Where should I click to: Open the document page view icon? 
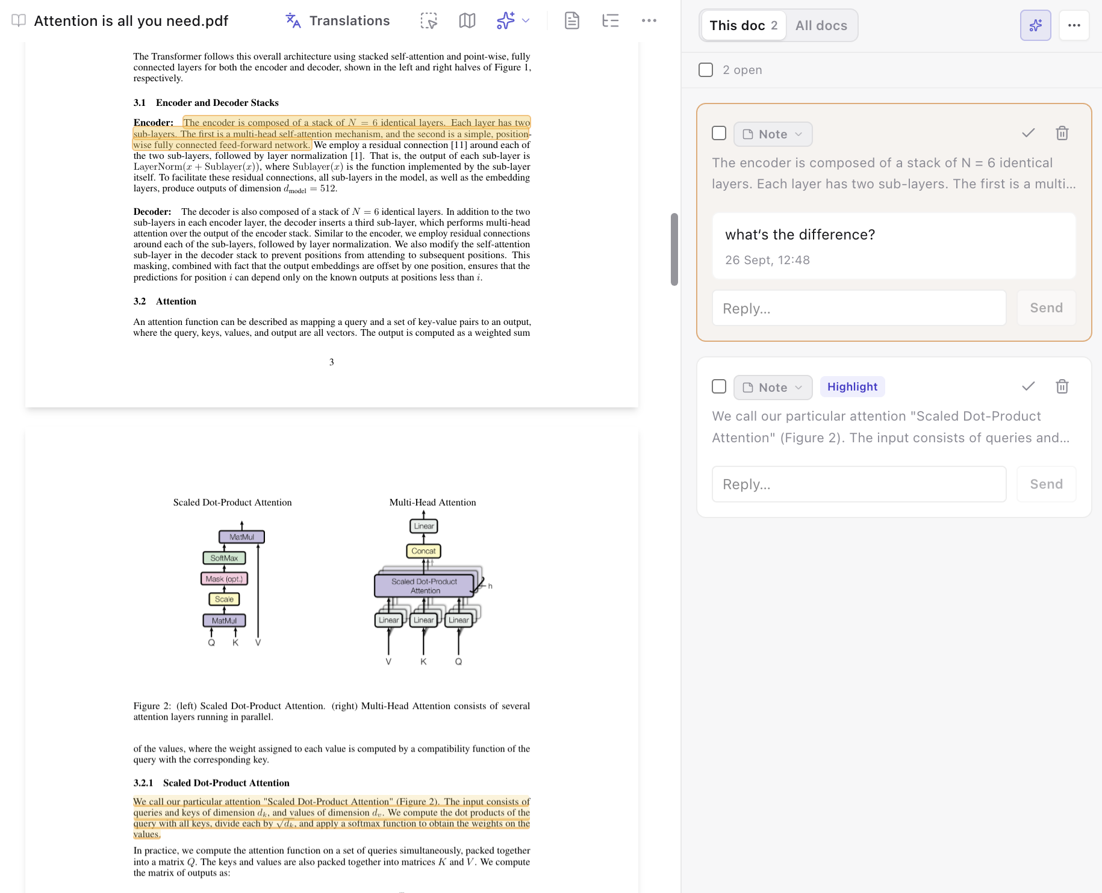572,21
